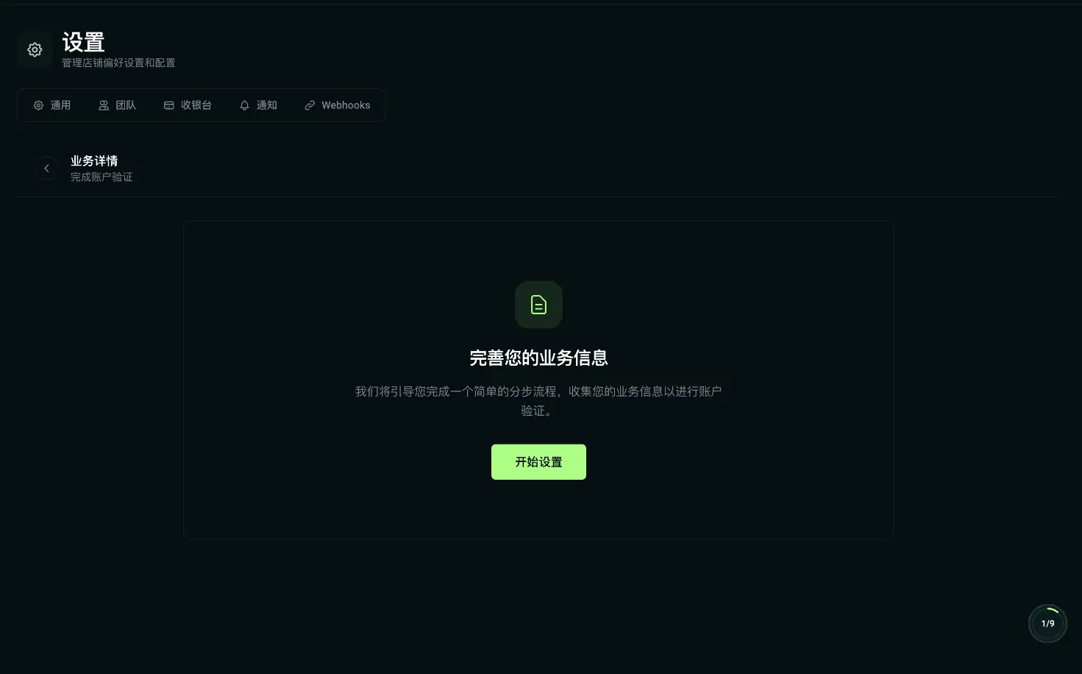Open the 通知 tab
Viewport: 1082px width, 674px height.
258,105
